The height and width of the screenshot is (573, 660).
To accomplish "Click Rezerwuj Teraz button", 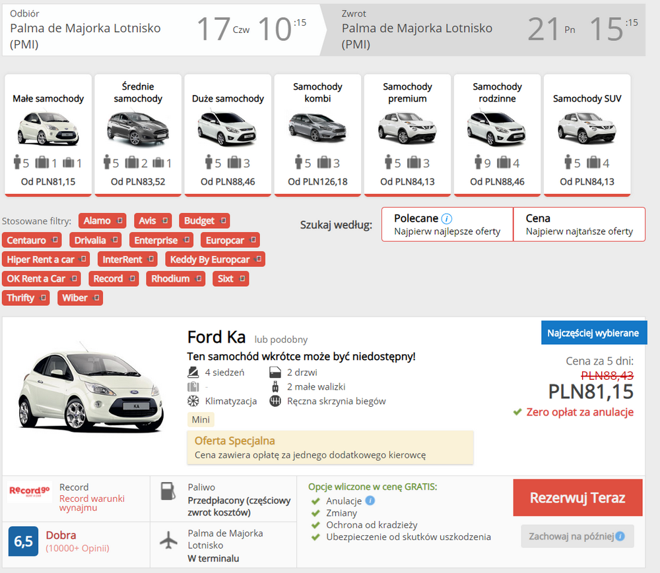I will click(577, 498).
